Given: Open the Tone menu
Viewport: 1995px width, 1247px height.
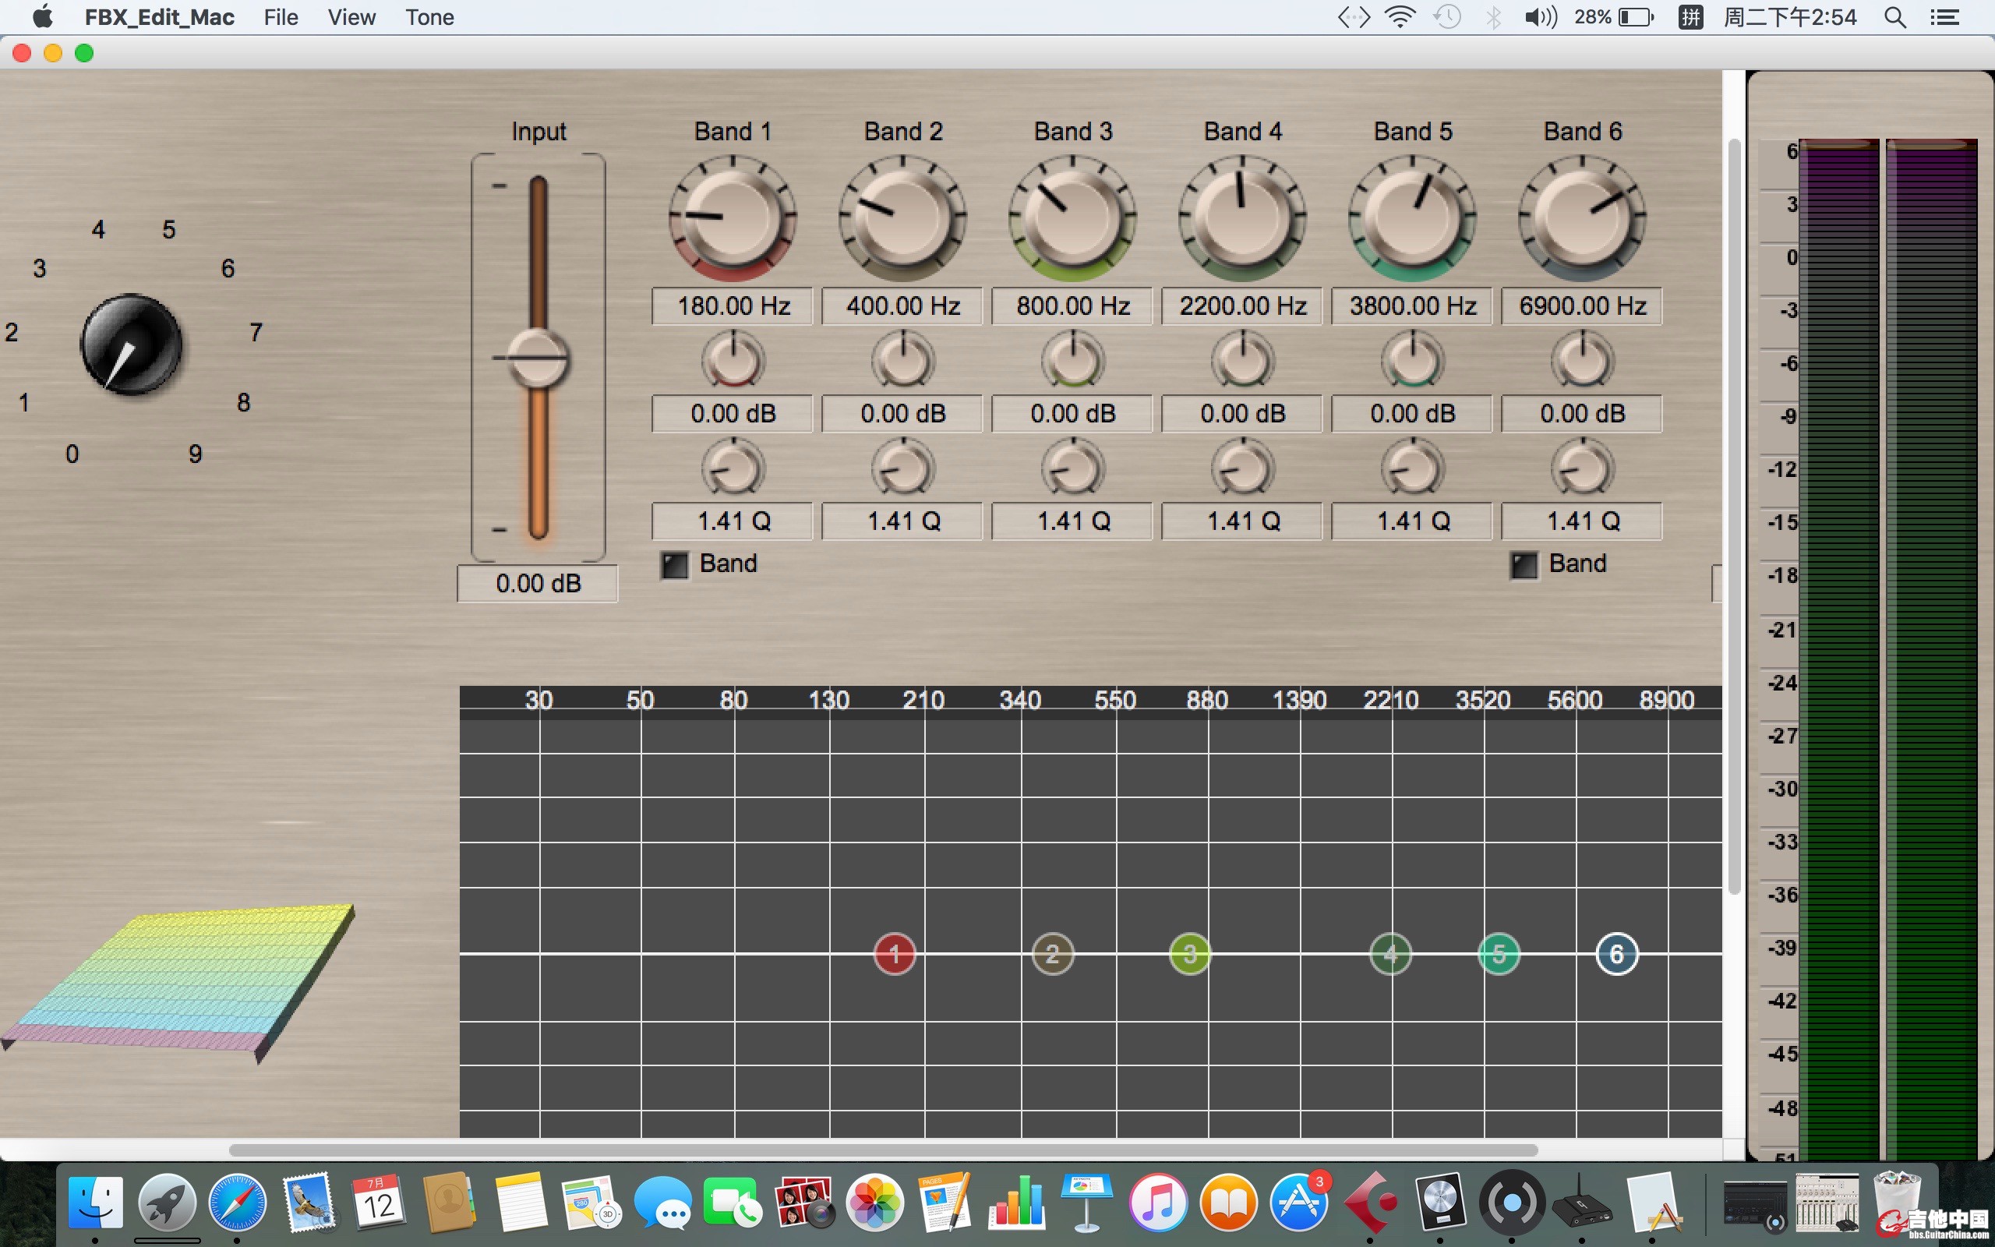Looking at the screenshot, I should [x=429, y=17].
